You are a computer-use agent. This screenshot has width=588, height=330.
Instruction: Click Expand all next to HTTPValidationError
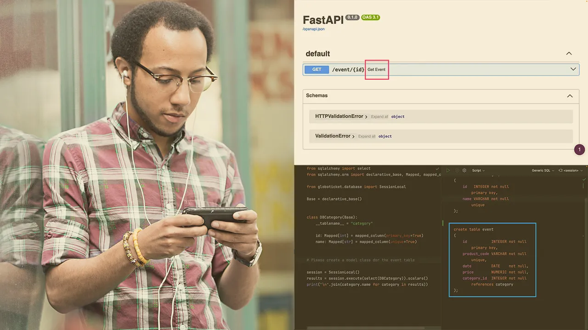(379, 117)
